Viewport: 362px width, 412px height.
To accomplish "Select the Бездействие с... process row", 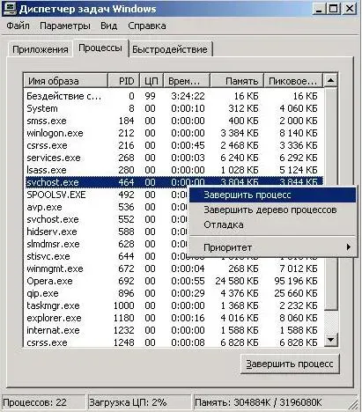I will pyautogui.click(x=174, y=96).
